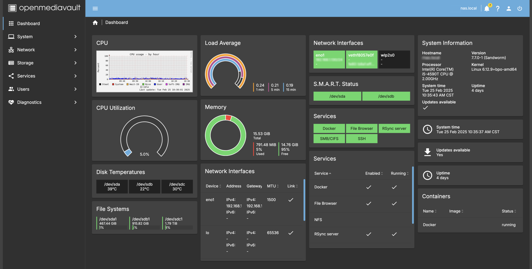Click the Storage sidebar icon

point(11,63)
